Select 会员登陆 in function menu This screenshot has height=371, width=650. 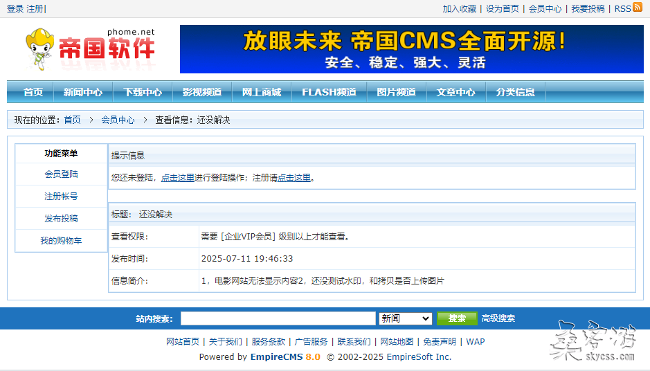[x=62, y=174]
